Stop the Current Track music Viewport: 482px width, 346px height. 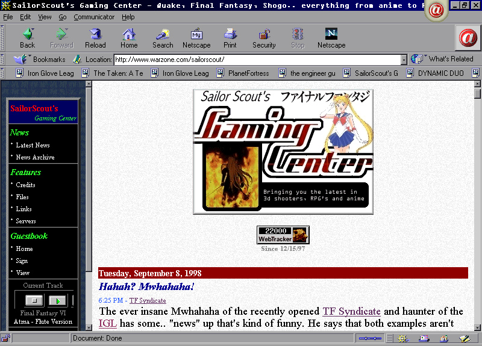tap(34, 300)
